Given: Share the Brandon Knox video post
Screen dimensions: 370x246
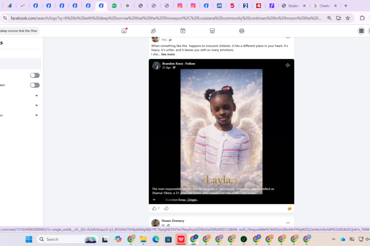Looking at the screenshot, I should click(166, 208).
